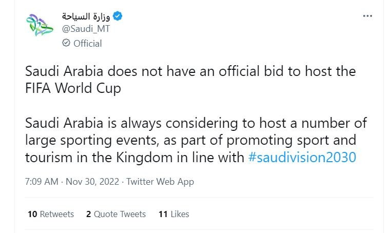The image size is (391, 233).
Task: Click the blue verified badge next to name
Action: click(x=119, y=16)
